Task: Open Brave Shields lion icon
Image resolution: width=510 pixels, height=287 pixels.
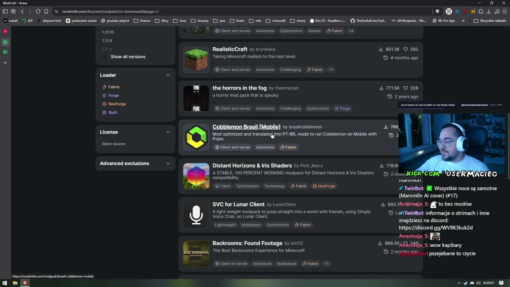Action: click(x=437, y=12)
